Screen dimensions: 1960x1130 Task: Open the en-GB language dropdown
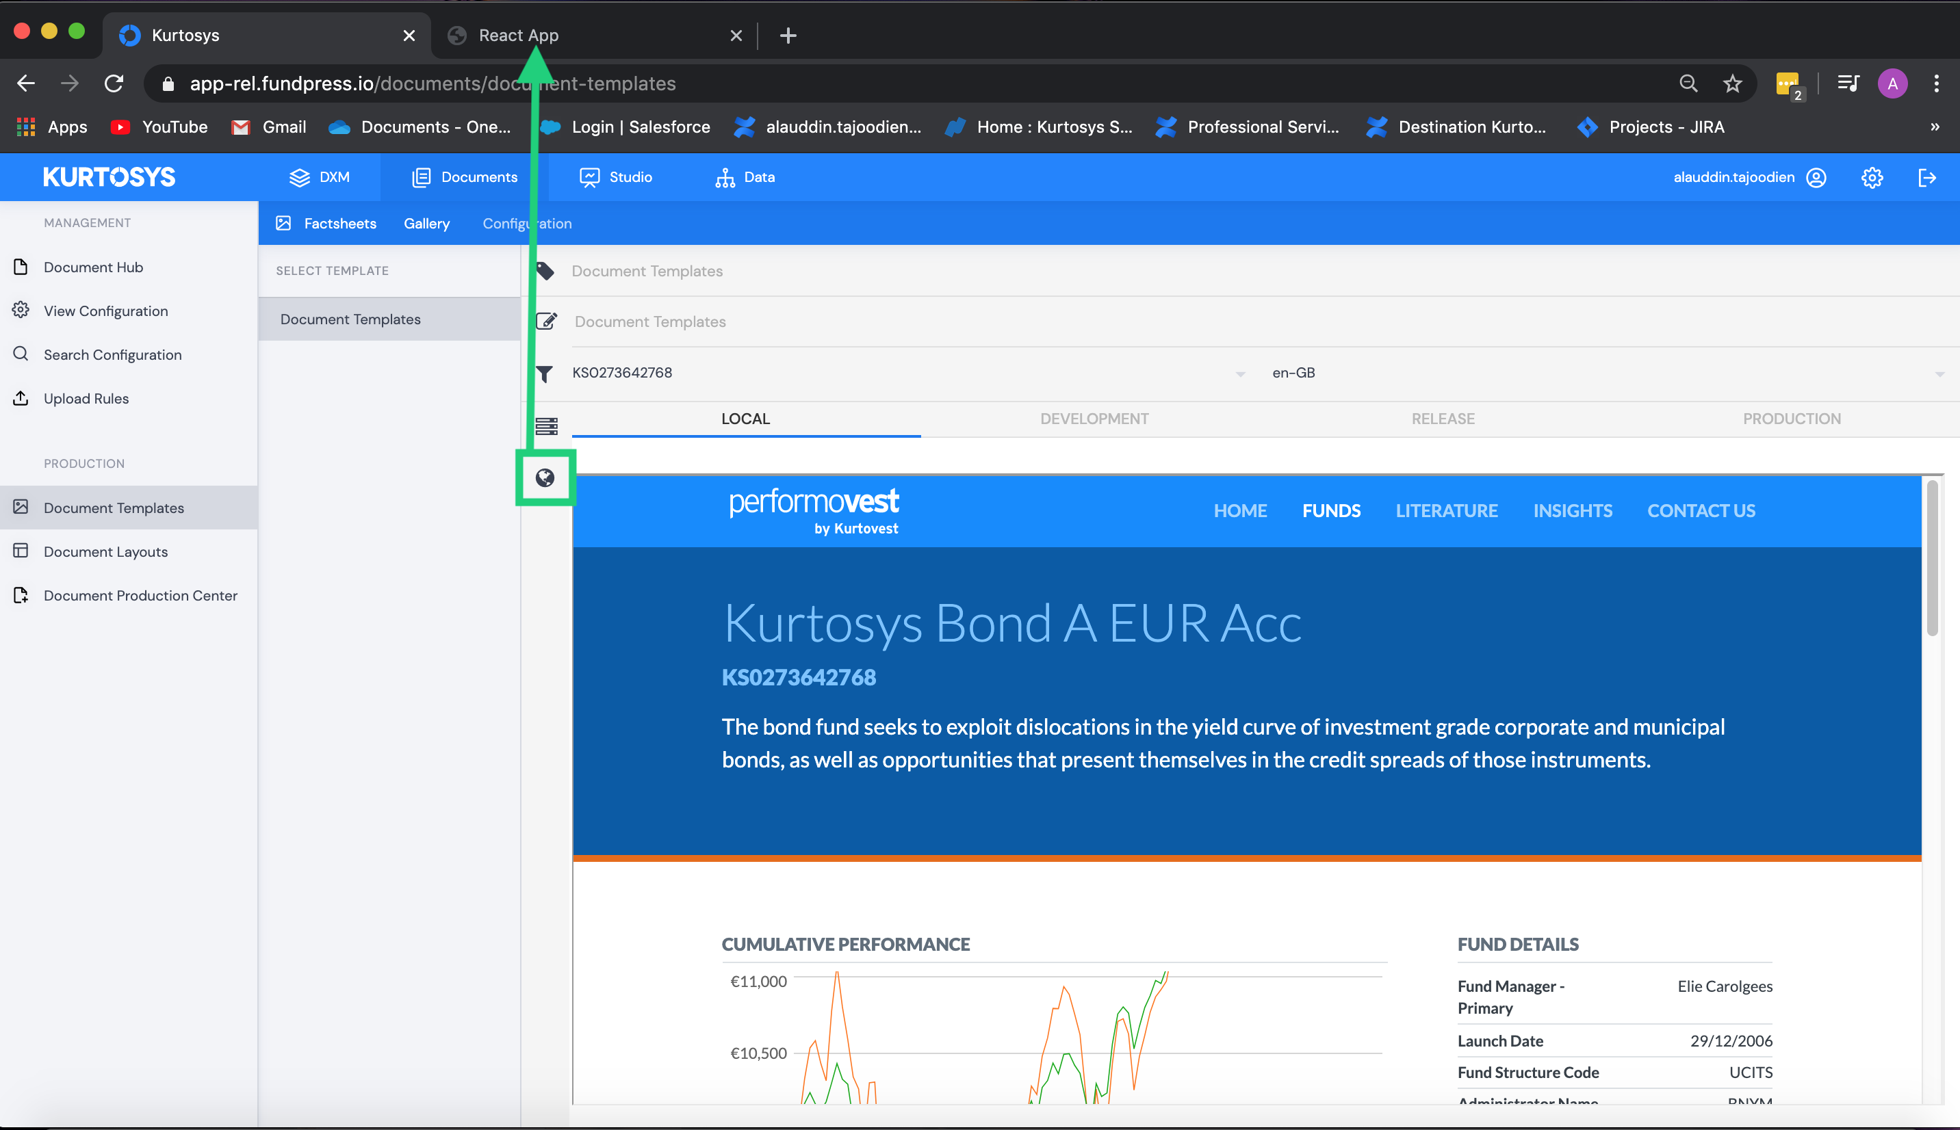[x=1608, y=373]
